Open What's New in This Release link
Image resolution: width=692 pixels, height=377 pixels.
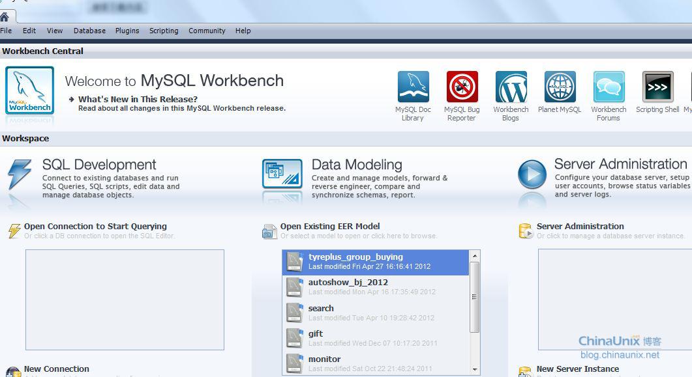(x=138, y=100)
